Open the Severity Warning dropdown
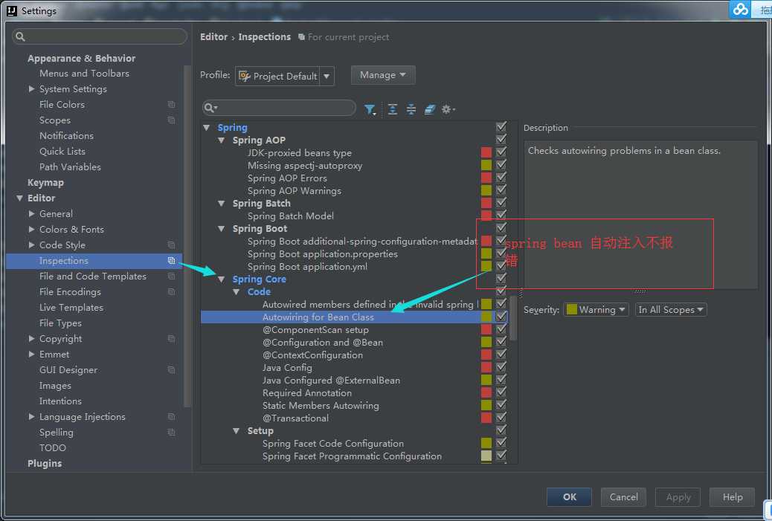 coord(596,309)
